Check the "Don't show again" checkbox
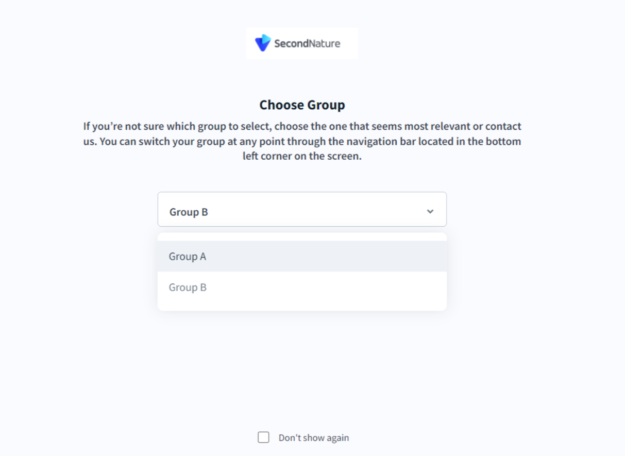This screenshot has width=625, height=456. (263, 437)
